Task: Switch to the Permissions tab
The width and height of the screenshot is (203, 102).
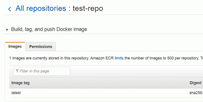Action: point(41,47)
